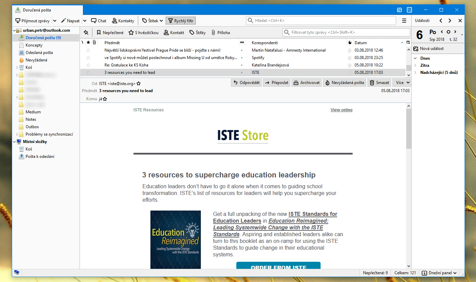Open Pošta k odeslání folder
476x282 pixels.
point(40,157)
